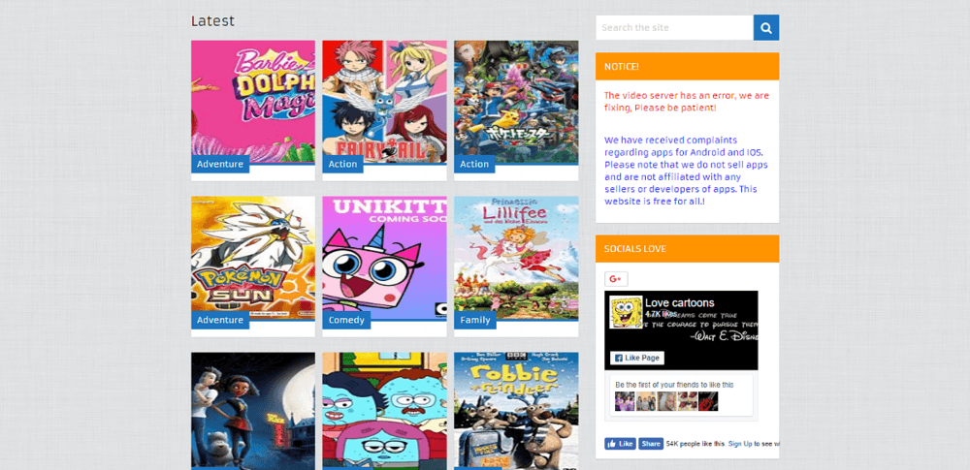Image resolution: width=970 pixels, height=470 pixels.
Task: Select the Comedy tag under Unikitty
Action: [x=346, y=320]
